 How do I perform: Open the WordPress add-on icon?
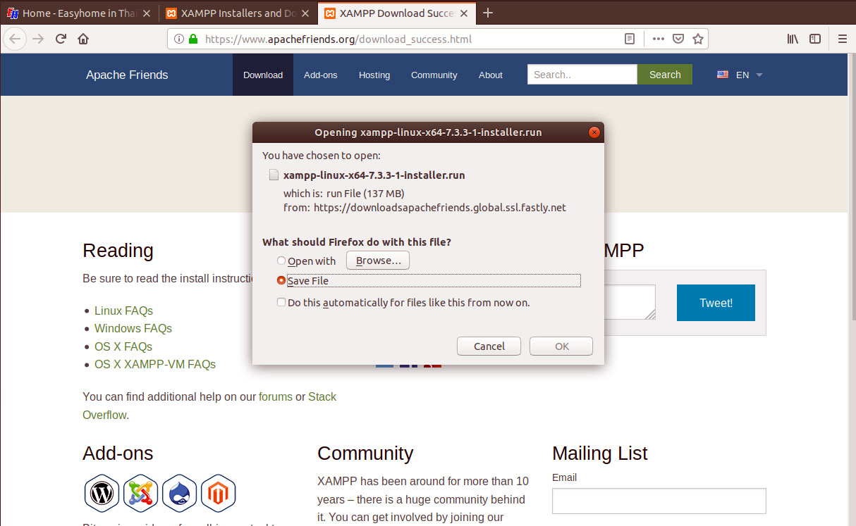(x=102, y=493)
